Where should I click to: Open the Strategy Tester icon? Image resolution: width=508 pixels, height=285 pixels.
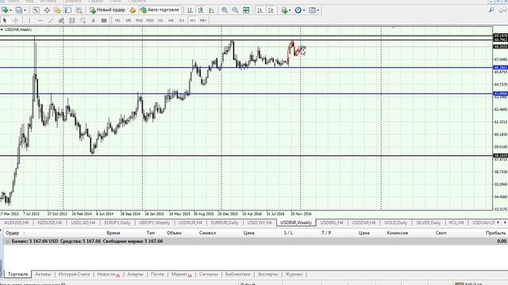tap(79, 10)
